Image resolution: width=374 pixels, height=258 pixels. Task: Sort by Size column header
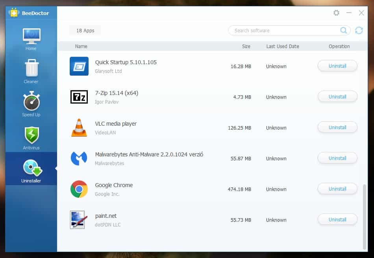(x=246, y=46)
